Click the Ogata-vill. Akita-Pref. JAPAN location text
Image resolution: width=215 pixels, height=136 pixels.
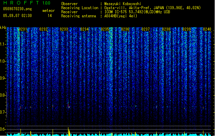152,8
